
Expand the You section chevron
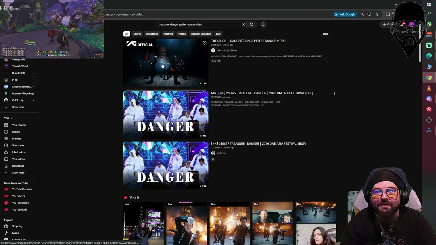click(11, 118)
